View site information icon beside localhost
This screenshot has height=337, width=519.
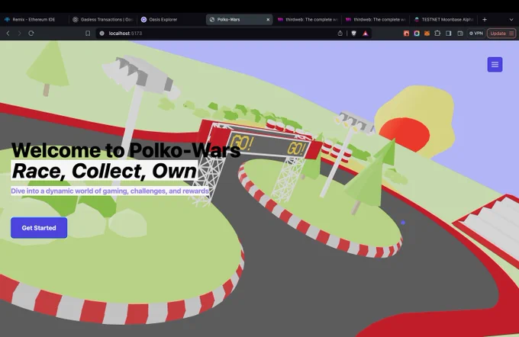(102, 34)
